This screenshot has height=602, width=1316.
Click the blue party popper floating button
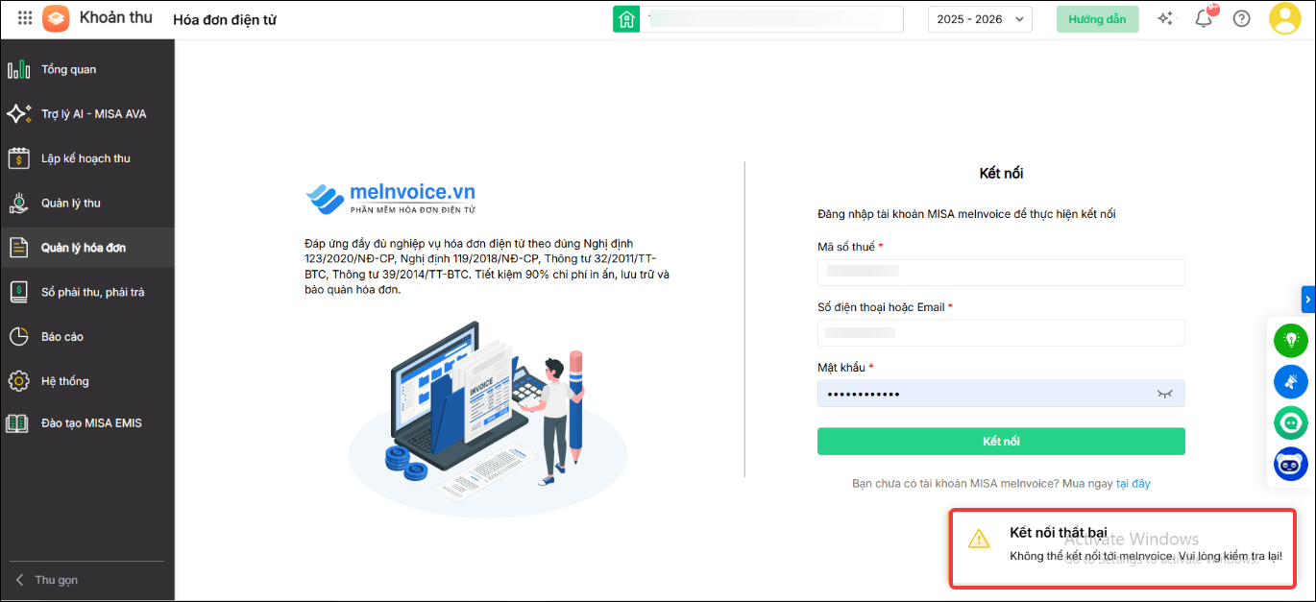click(x=1291, y=381)
